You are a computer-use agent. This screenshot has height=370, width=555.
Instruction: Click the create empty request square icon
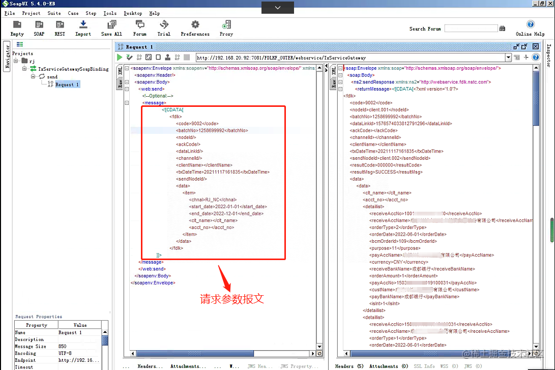[158, 58]
